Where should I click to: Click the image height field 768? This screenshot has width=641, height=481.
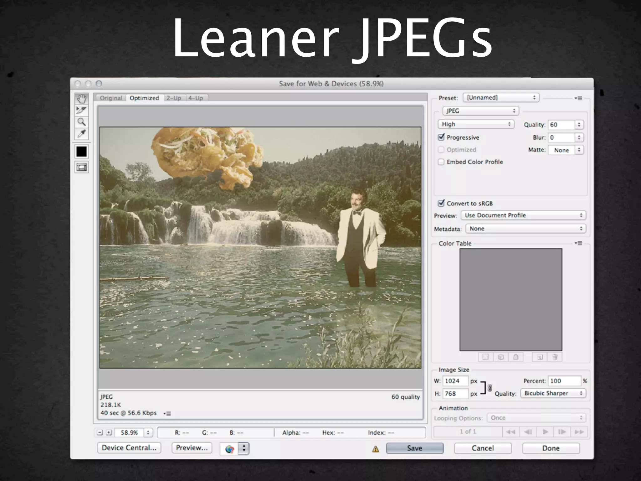(455, 394)
